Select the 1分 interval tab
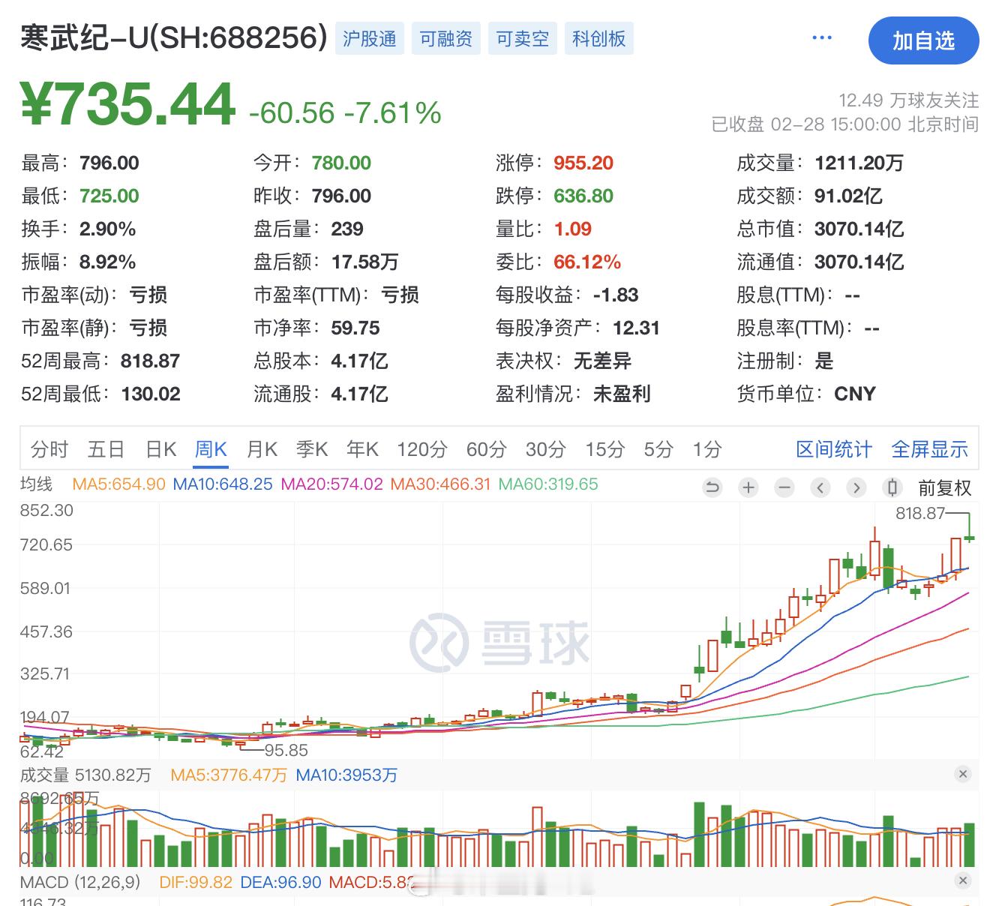The image size is (1002, 906). (x=707, y=449)
